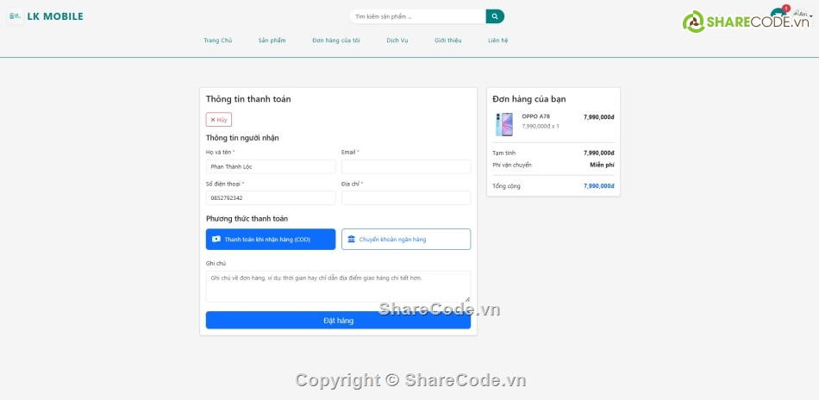The width and height of the screenshot is (819, 400).
Task: Click the Tổng cộng blue total amount
Action: click(599, 186)
